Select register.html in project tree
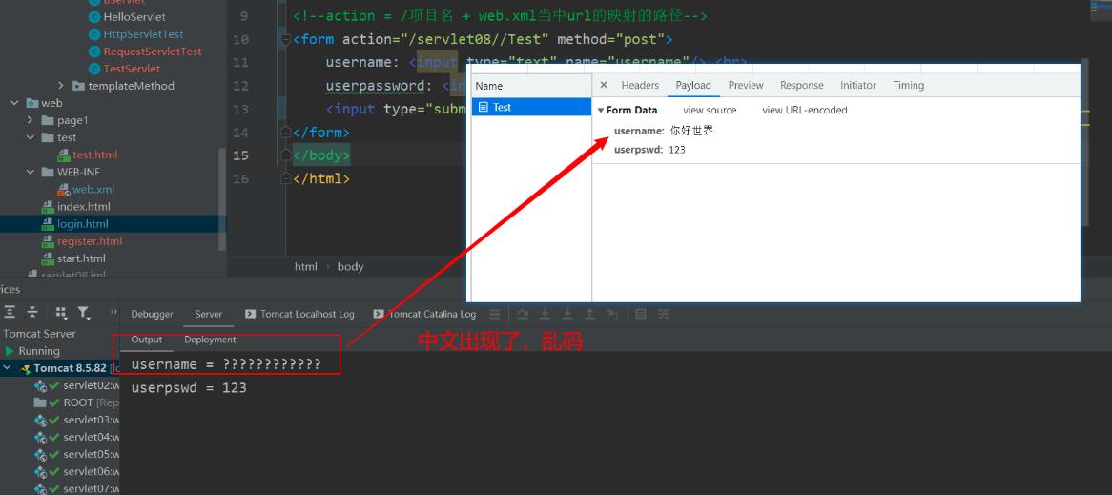The width and height of the screenshot is (1112, 495). (90, 241)
